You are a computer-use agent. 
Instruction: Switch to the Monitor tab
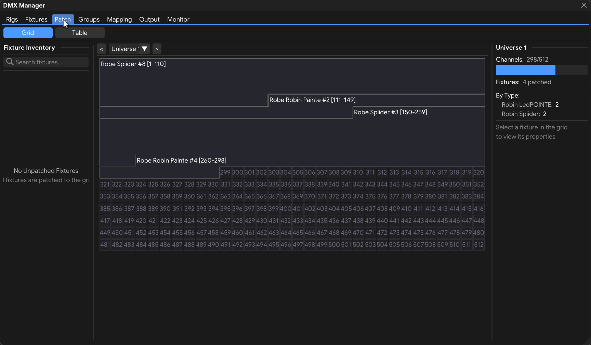[178, 20]
